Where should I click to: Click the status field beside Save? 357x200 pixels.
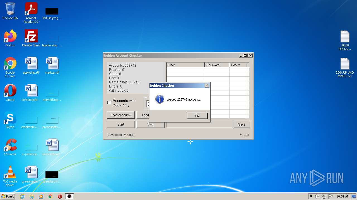pos(199,124)
